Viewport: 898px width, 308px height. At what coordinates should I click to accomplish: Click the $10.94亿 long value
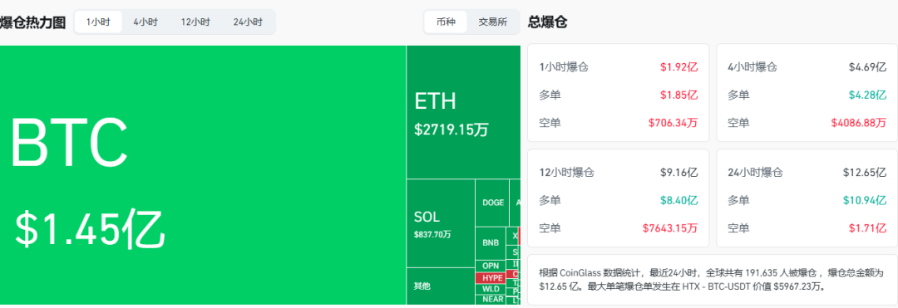tap(865, 201)
